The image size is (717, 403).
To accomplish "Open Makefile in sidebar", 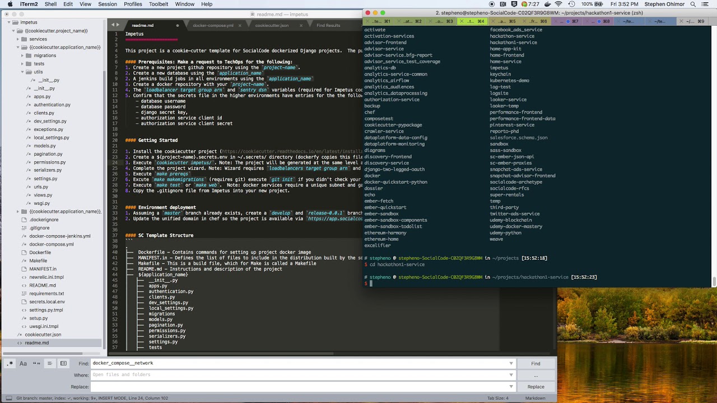I will [x=38, y=261].
